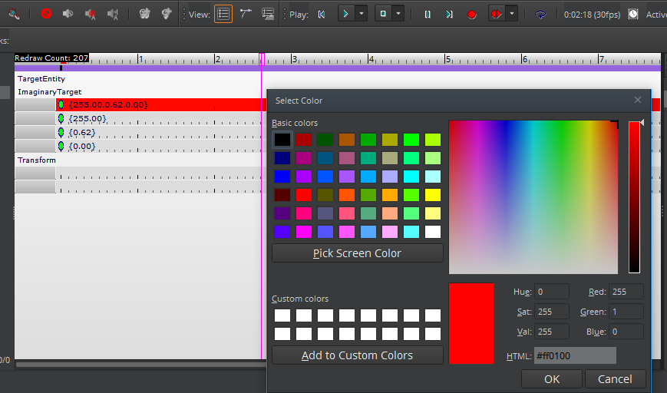
Task: Click the Pick Screen Color button
Action: [357, 253]
